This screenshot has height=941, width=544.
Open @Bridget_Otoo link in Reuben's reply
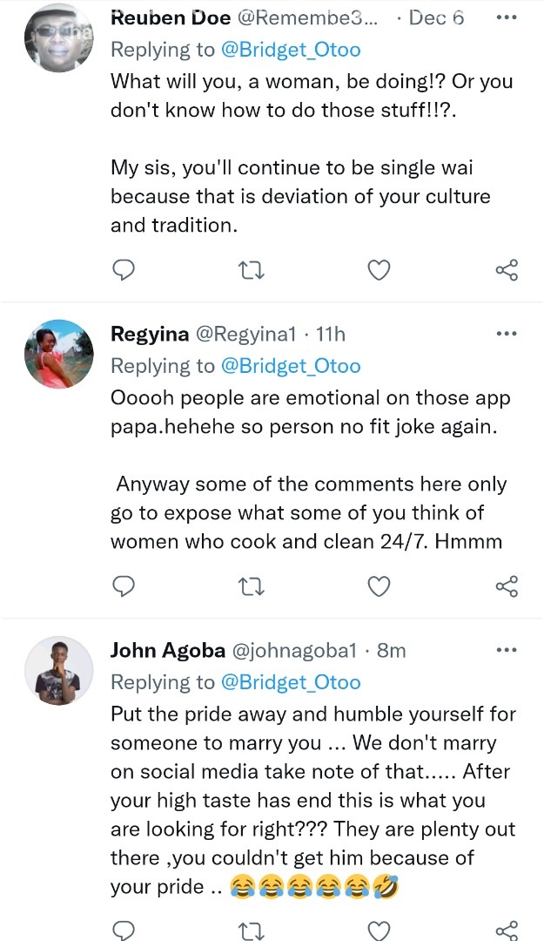[x=291, y=50]
